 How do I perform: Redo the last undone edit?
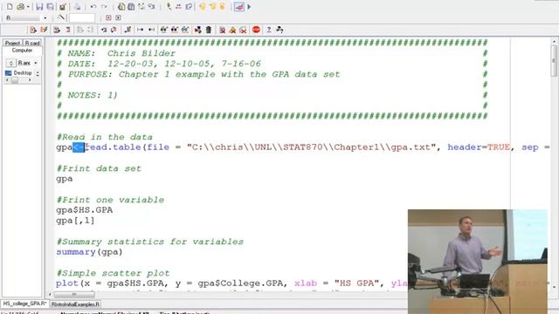click(104, 6)
